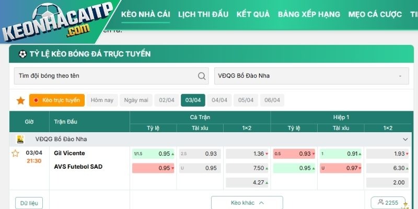The image size is (418, 209).
Task: Open the Lịch Thi Đấu menu
Action: 203,15
